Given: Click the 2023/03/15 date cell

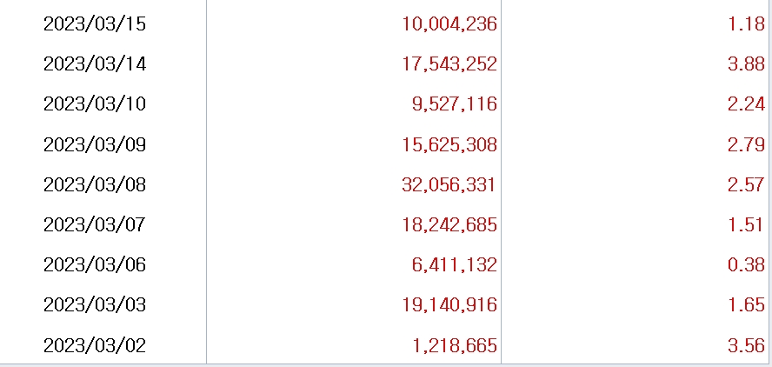Looking at the screenshot, I should (x=95, y=23).
